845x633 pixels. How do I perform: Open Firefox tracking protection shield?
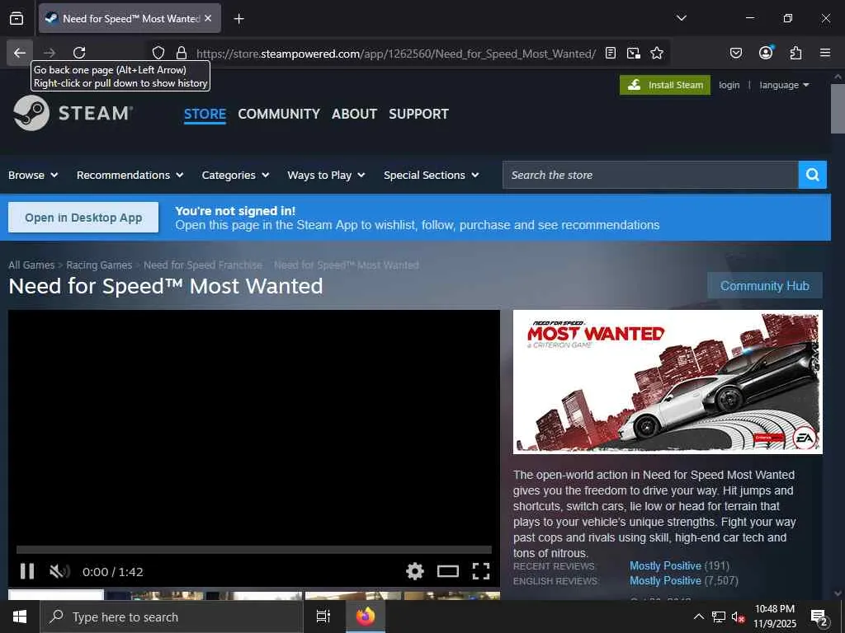158,53
